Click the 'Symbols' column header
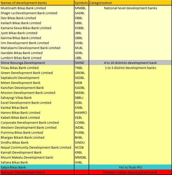The height and width of the screenshot is (175, 172). (x=81, y=3)
